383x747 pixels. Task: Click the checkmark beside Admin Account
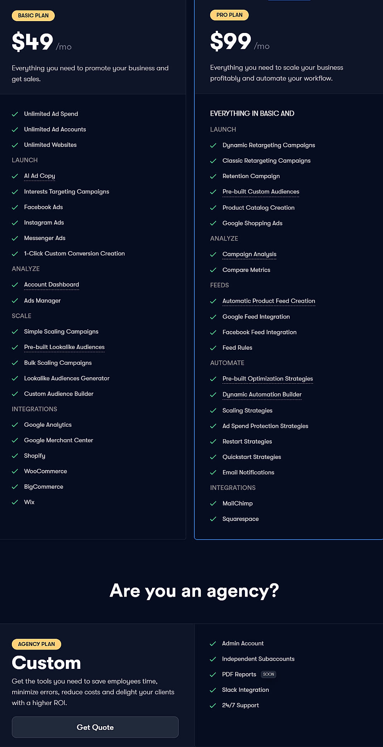click(213, 643)
